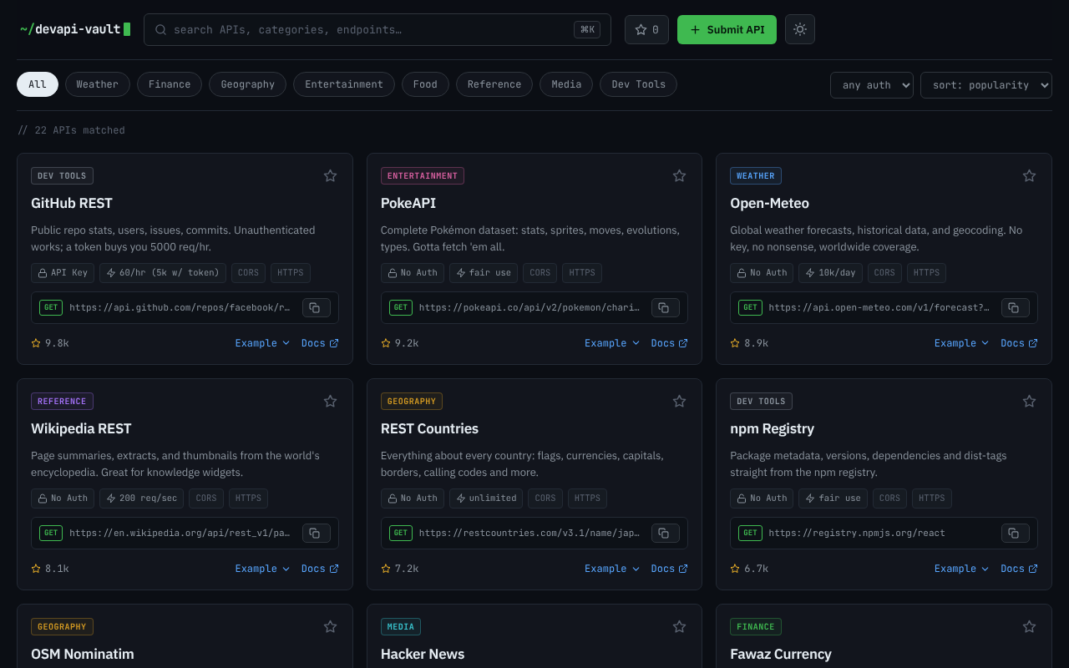The width and height of the screenshot is (1069, 668).
Task: Toggle the light/dark theme sun icon
Action: [800, 29]
